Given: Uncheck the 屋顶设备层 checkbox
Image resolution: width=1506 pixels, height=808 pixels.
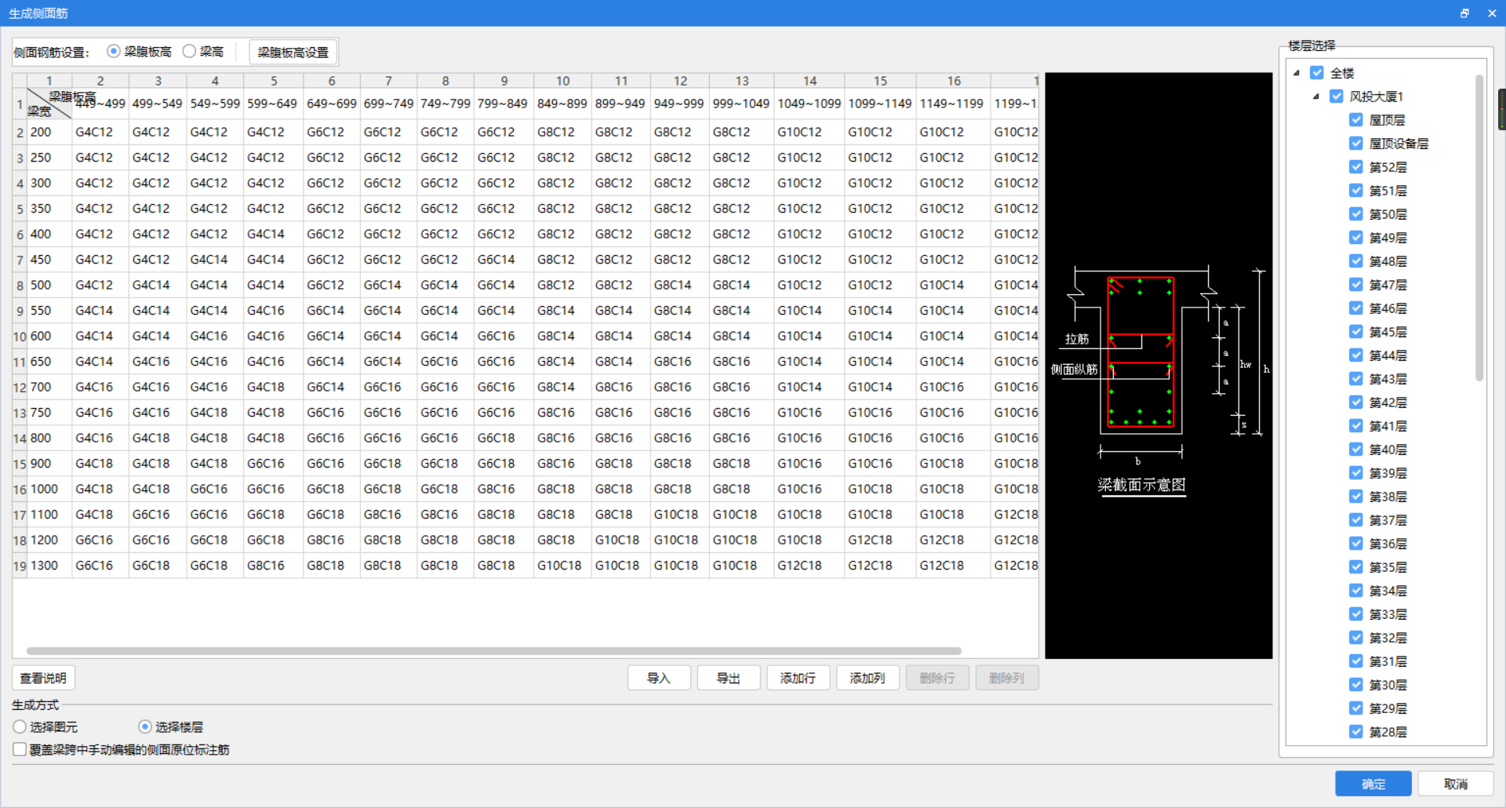Looking at the screenshot, I should pos(1356,144).
